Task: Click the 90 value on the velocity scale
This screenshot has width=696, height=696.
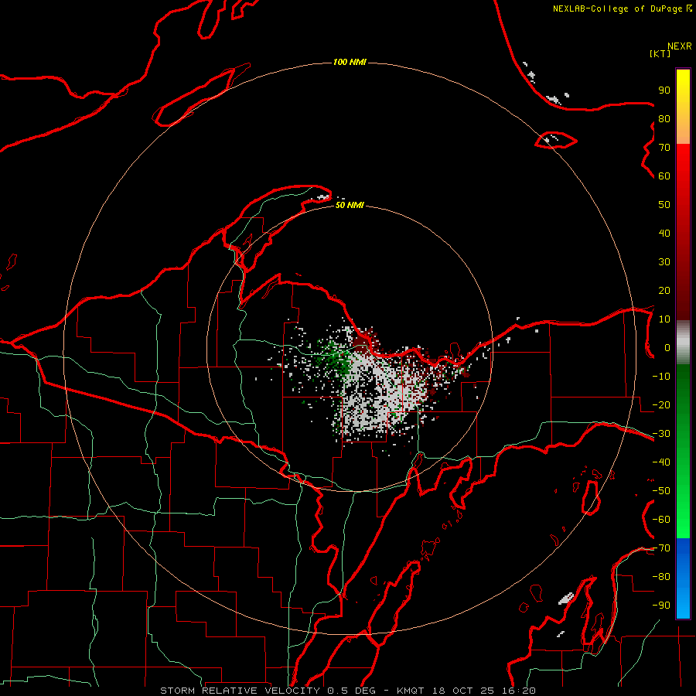Action: 664,90
